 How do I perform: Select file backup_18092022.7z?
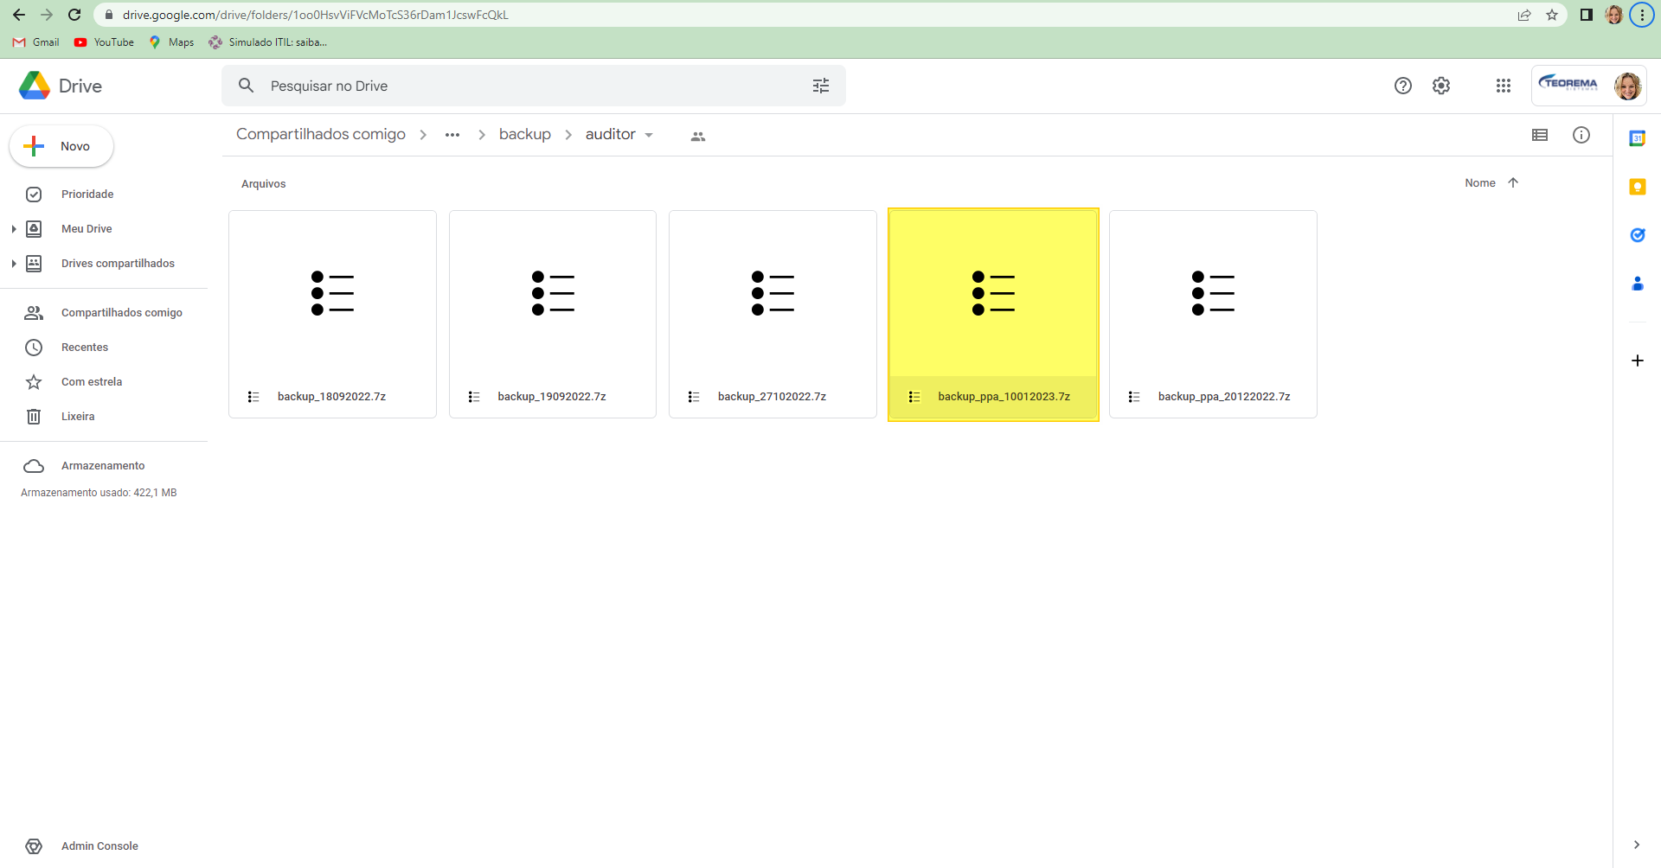(x=332, y=315)
